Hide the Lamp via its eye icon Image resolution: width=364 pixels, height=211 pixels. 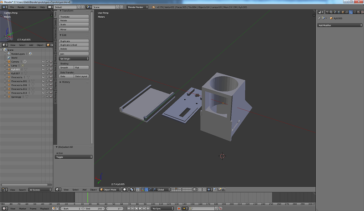click(43, 65)
